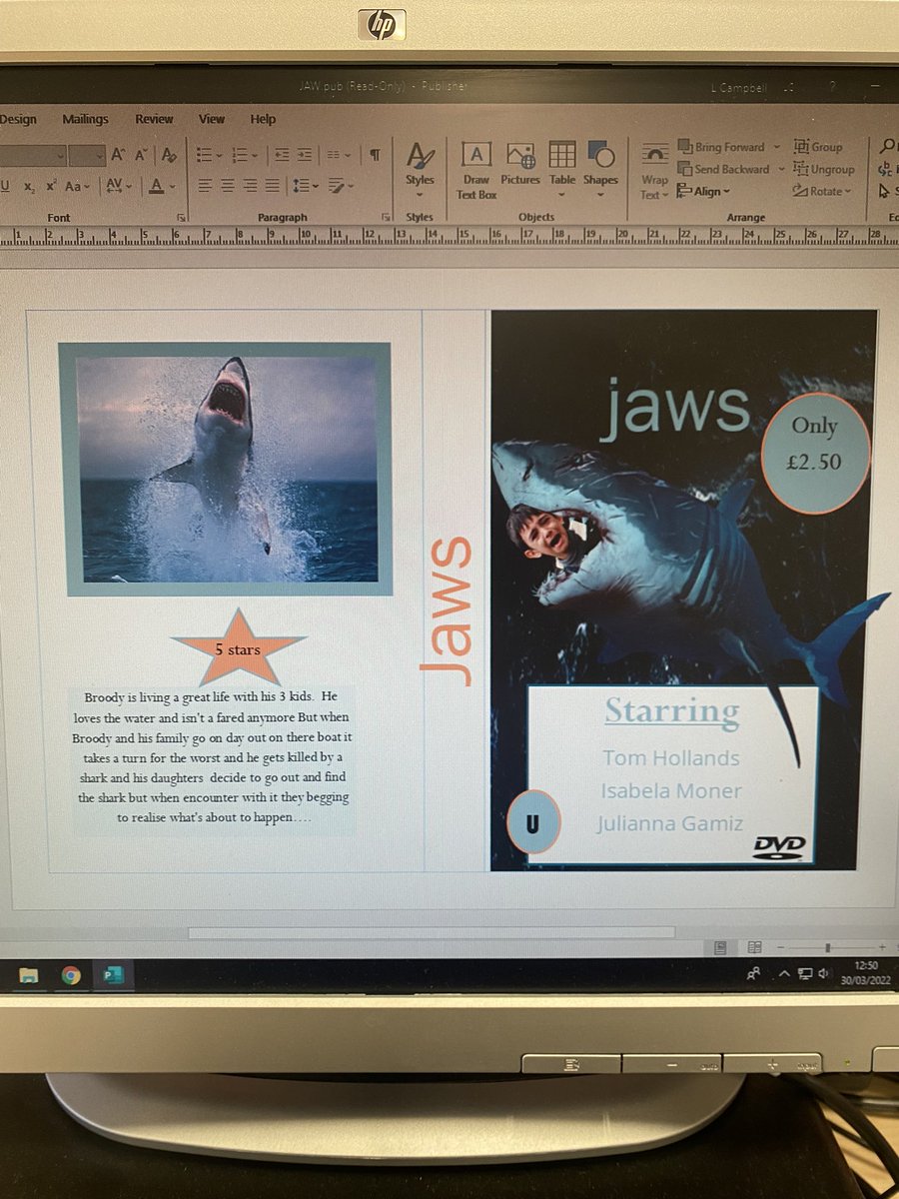Switch to the View tab
The image size is (899, 1199).
point(212,119)
